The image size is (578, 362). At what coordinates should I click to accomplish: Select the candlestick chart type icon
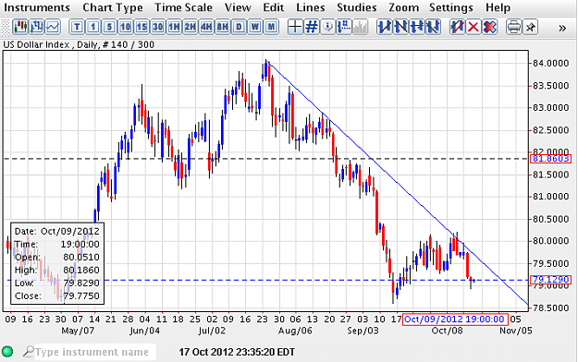click(20, 27)
